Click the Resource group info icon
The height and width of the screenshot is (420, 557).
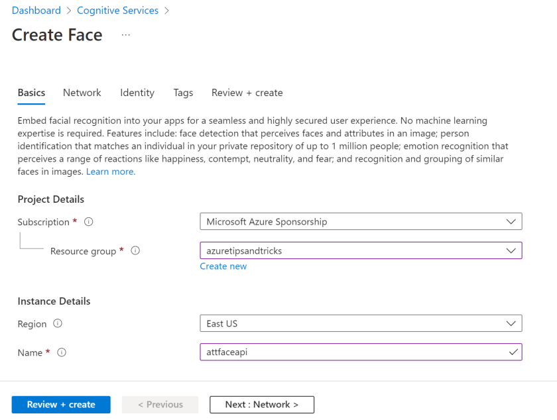tap(135, 251)
